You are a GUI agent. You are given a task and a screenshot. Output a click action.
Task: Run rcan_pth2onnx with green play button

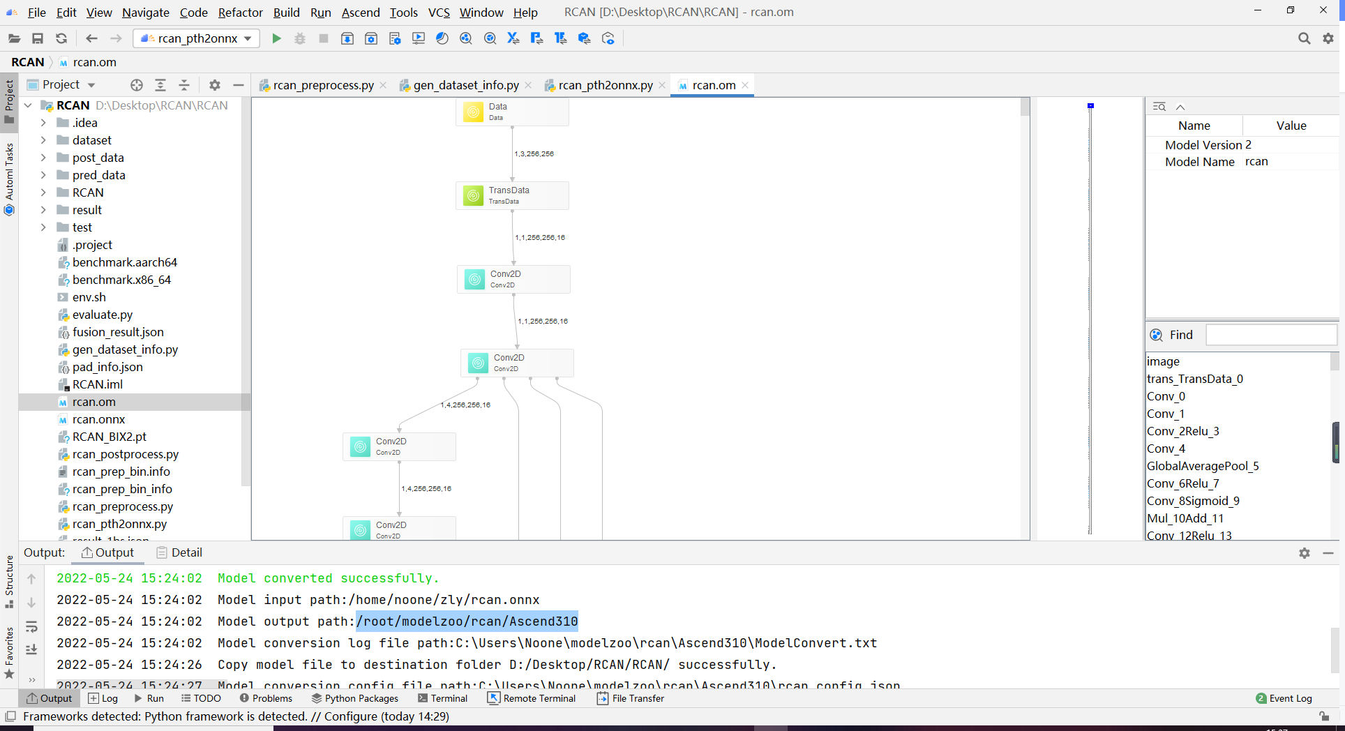coord(276,38)
